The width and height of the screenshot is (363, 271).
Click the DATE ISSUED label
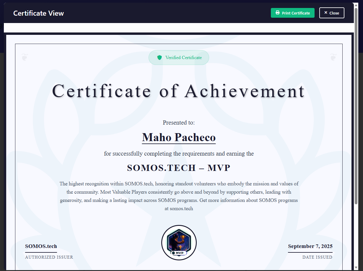pos(317,257)
